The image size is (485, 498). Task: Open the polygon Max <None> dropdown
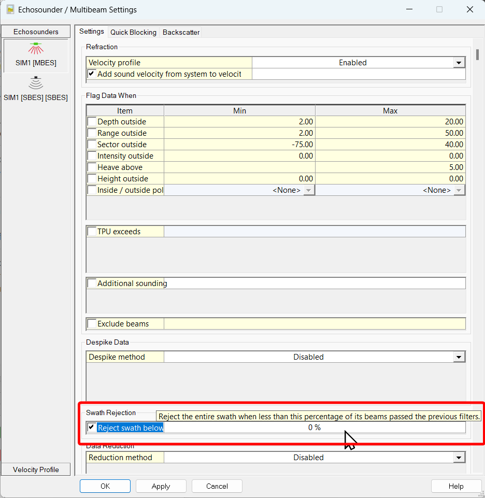459,190
